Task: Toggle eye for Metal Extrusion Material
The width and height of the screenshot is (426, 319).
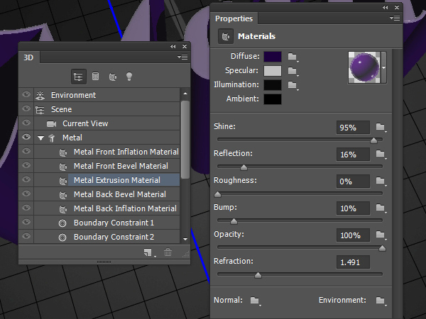Action: click(x=26, y=180)
